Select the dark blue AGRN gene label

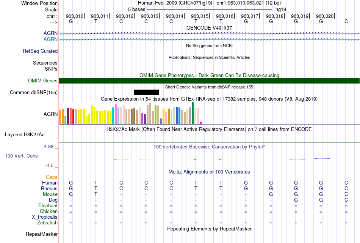(50, 33)
